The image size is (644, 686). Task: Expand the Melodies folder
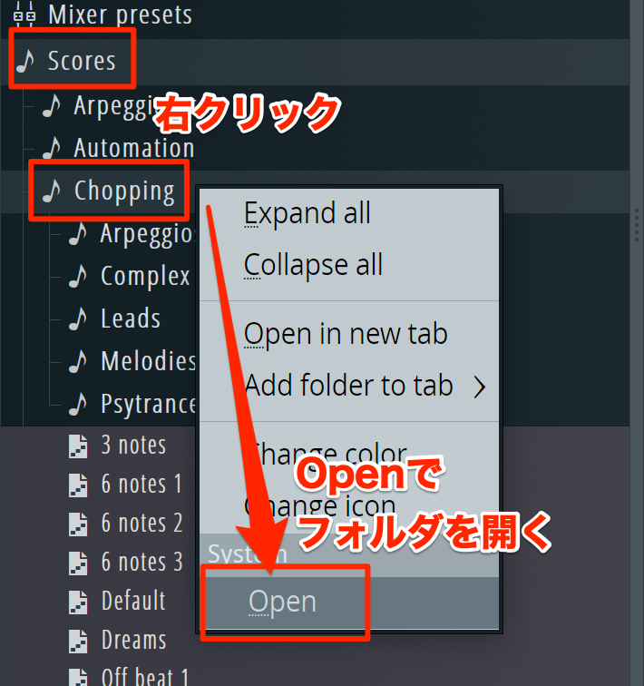[148, 361]
